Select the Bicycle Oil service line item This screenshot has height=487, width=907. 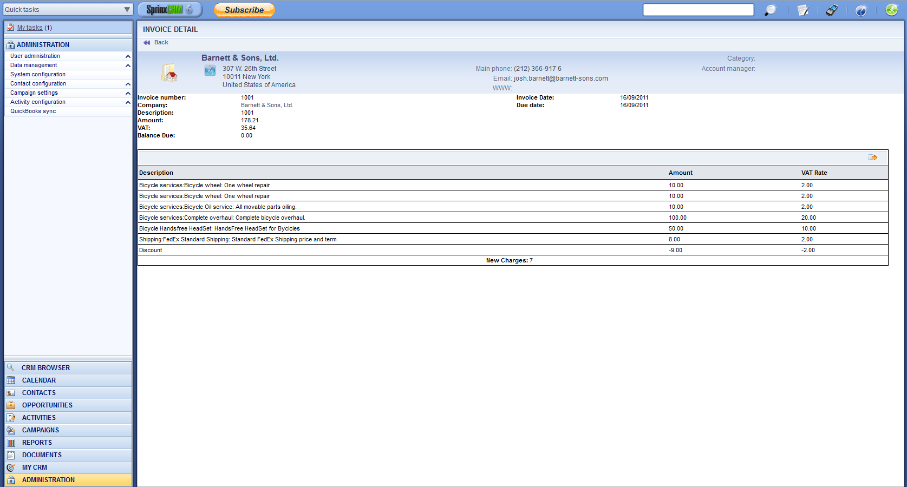coord(513,207)
